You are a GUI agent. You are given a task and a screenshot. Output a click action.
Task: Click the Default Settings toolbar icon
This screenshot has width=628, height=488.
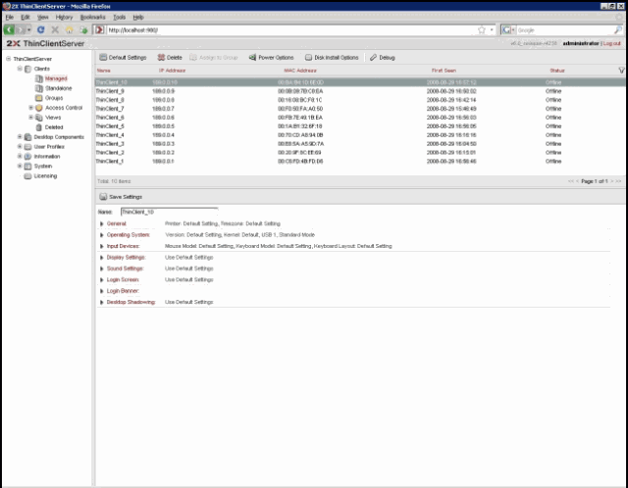(103, 57)
